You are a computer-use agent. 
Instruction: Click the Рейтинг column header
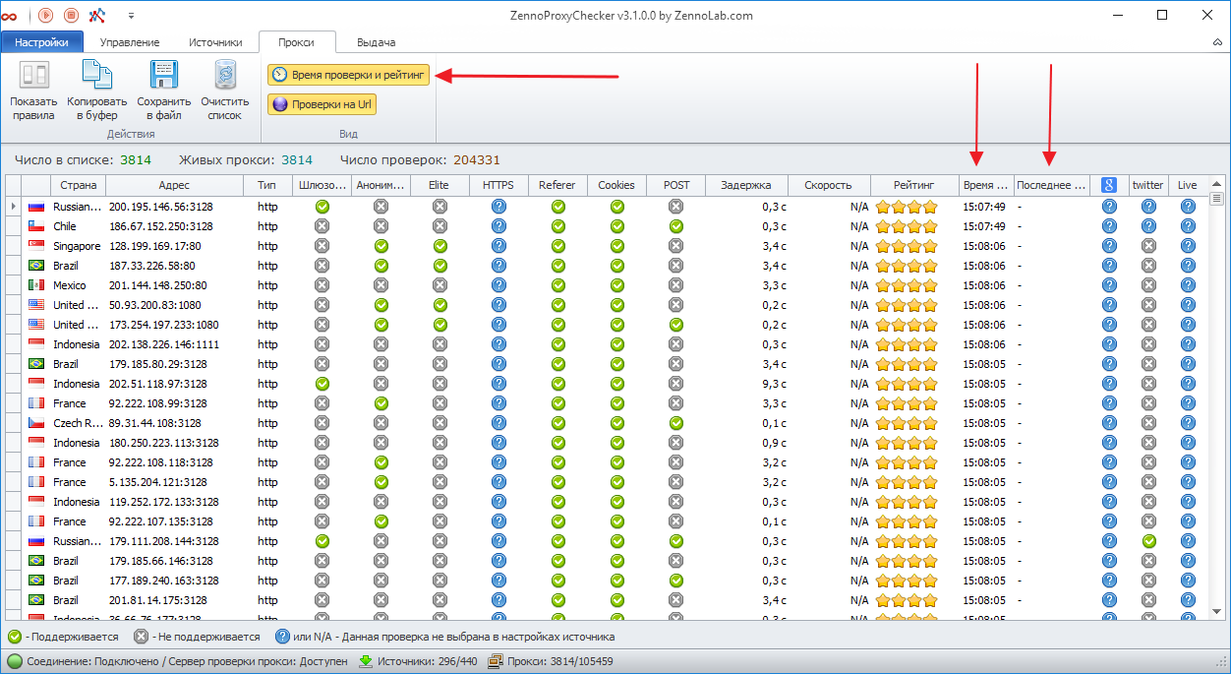coord(914,185)
